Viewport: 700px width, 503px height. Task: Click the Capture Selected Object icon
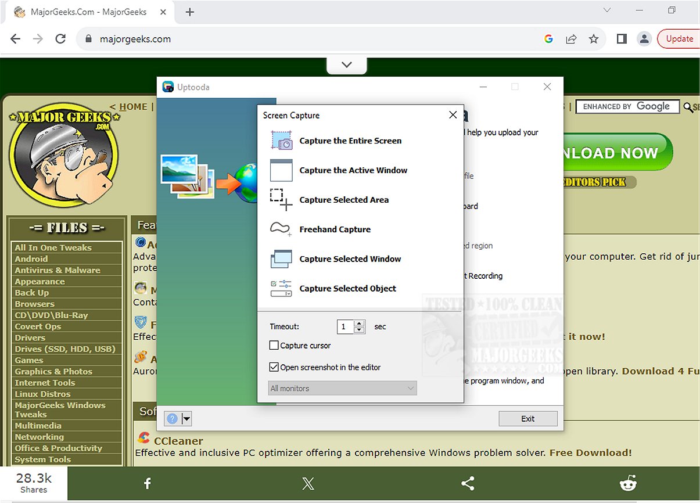click(x=281, y=289)
